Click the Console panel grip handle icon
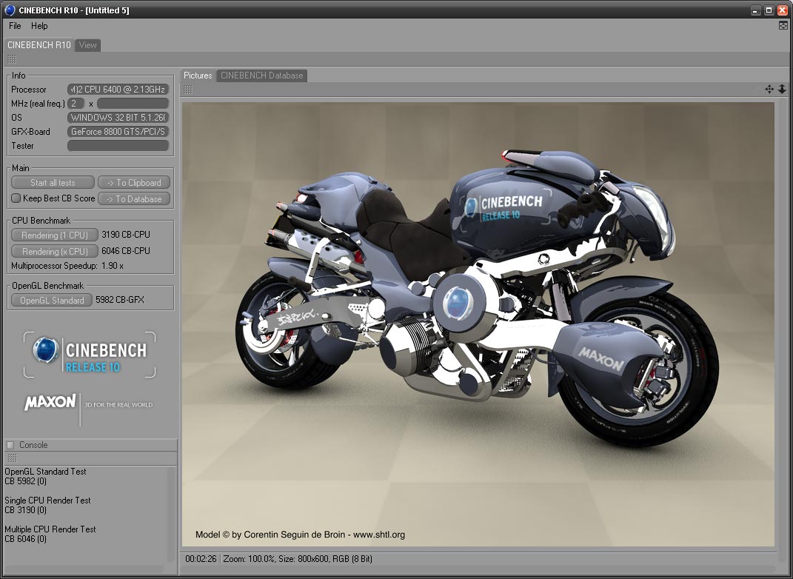This screenshot has width=793, height=579. click(x=12, y=458)
